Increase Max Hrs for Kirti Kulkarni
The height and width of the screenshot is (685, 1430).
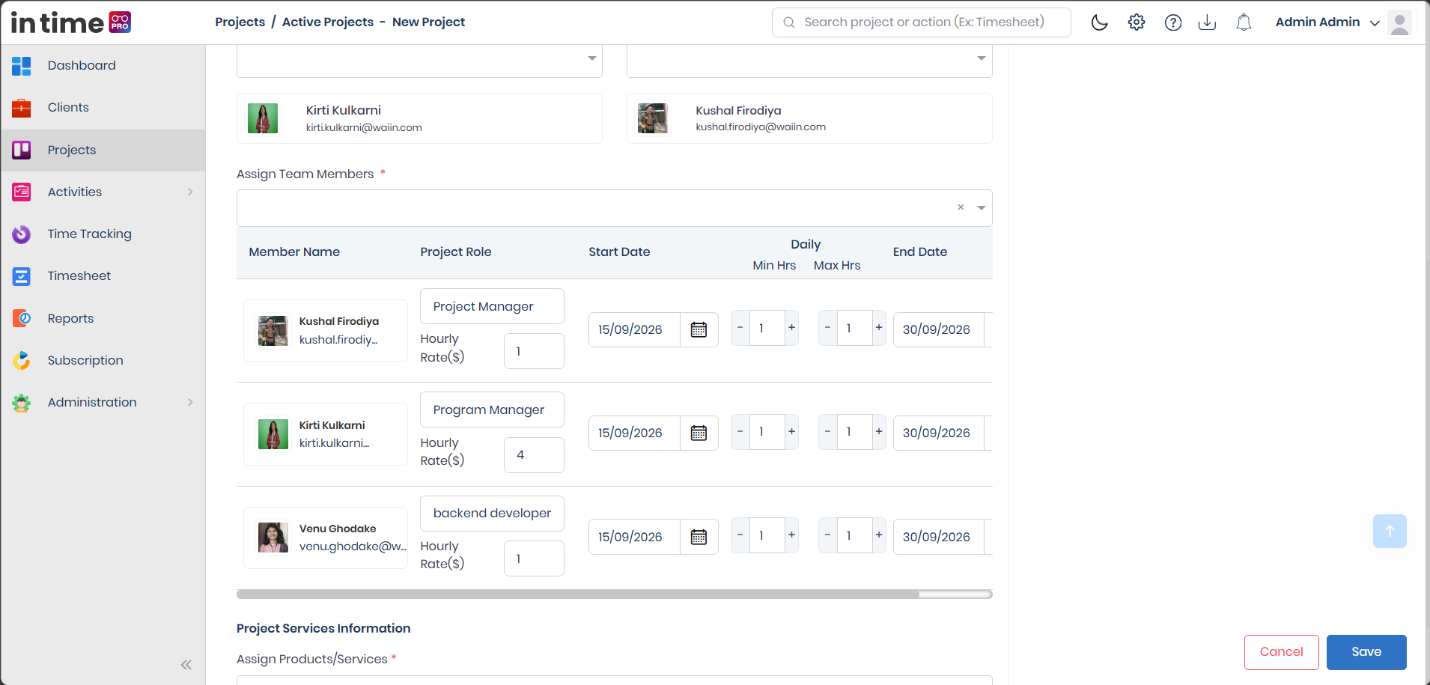[879, 431]
